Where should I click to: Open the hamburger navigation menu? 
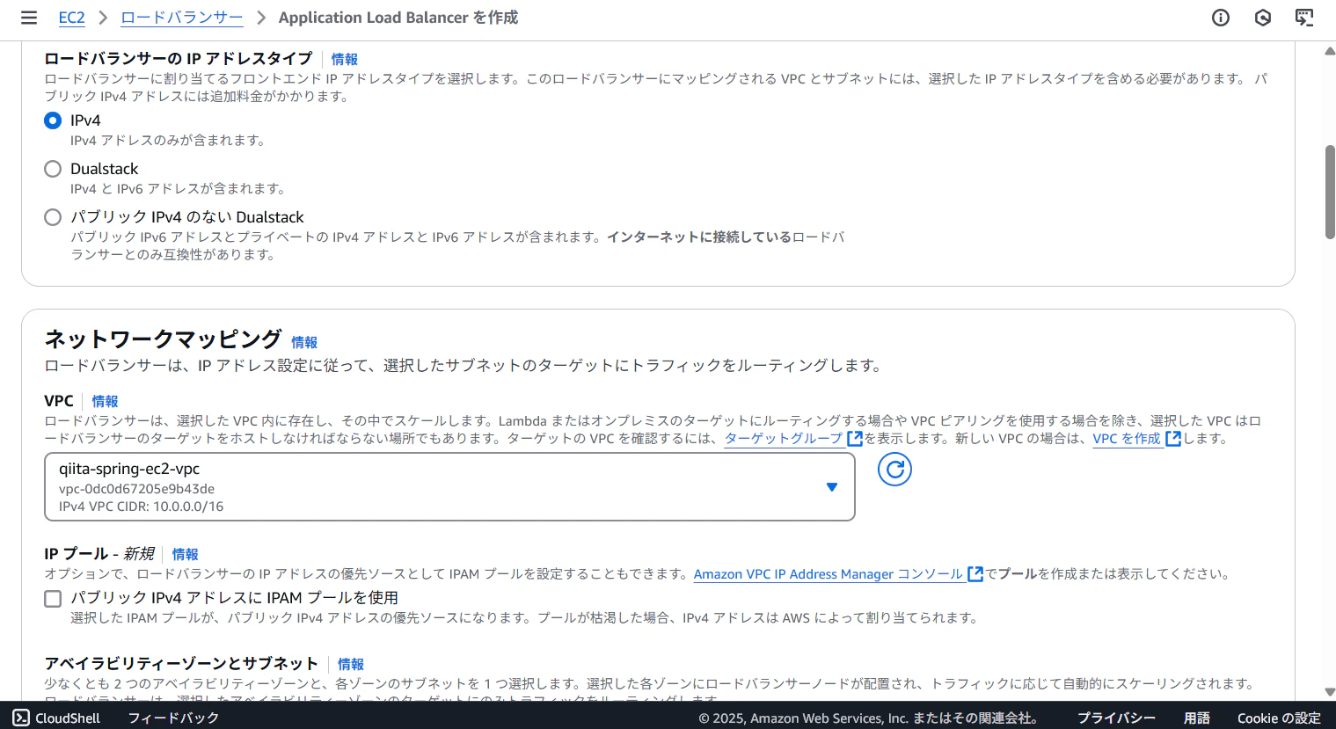click(29, 18)
